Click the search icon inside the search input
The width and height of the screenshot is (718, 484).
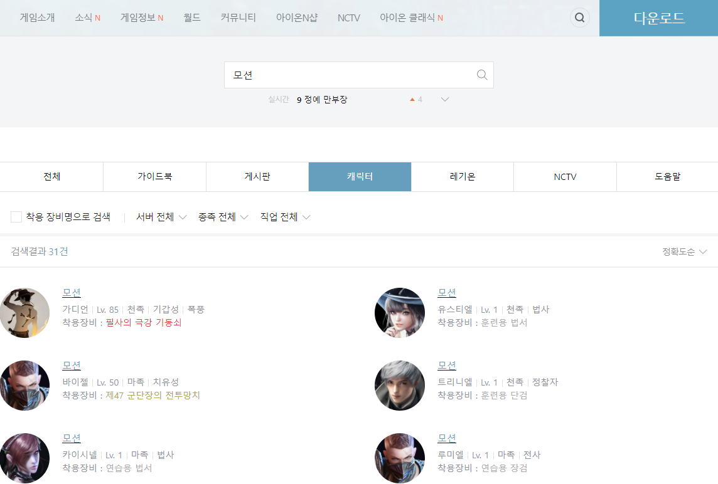(481, 75)
